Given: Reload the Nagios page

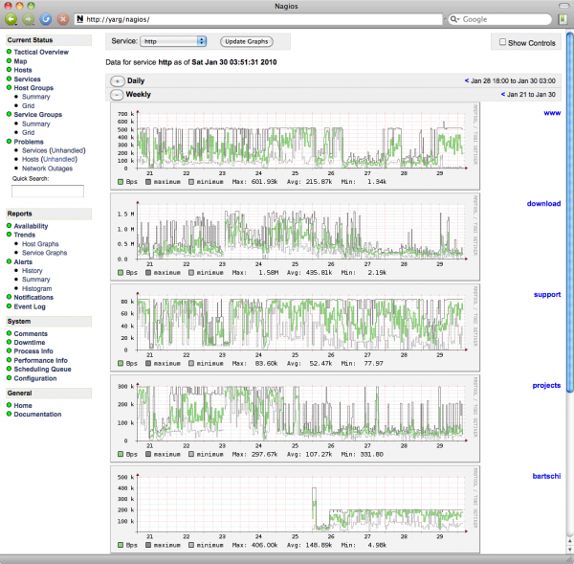Looking at the screenshot, I should tap(45, 18).
